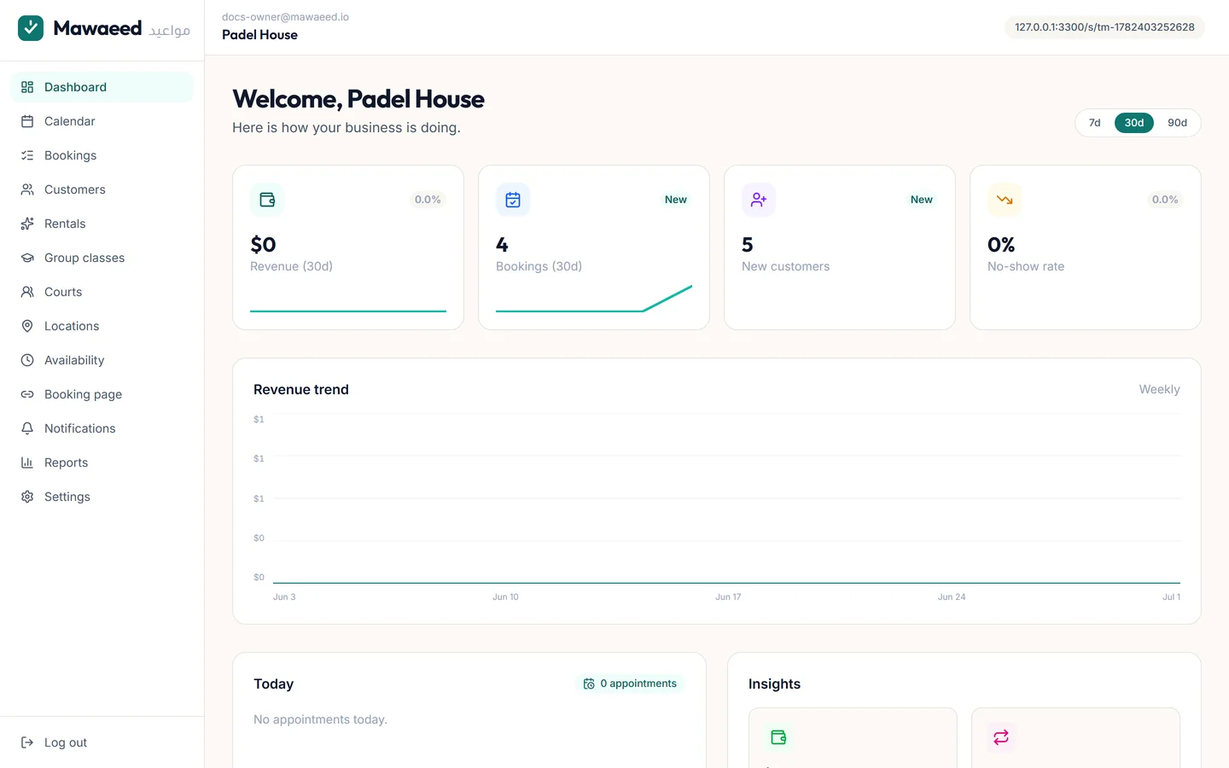
Task: Open the Bookings section
Action: (x=102, y=155)
